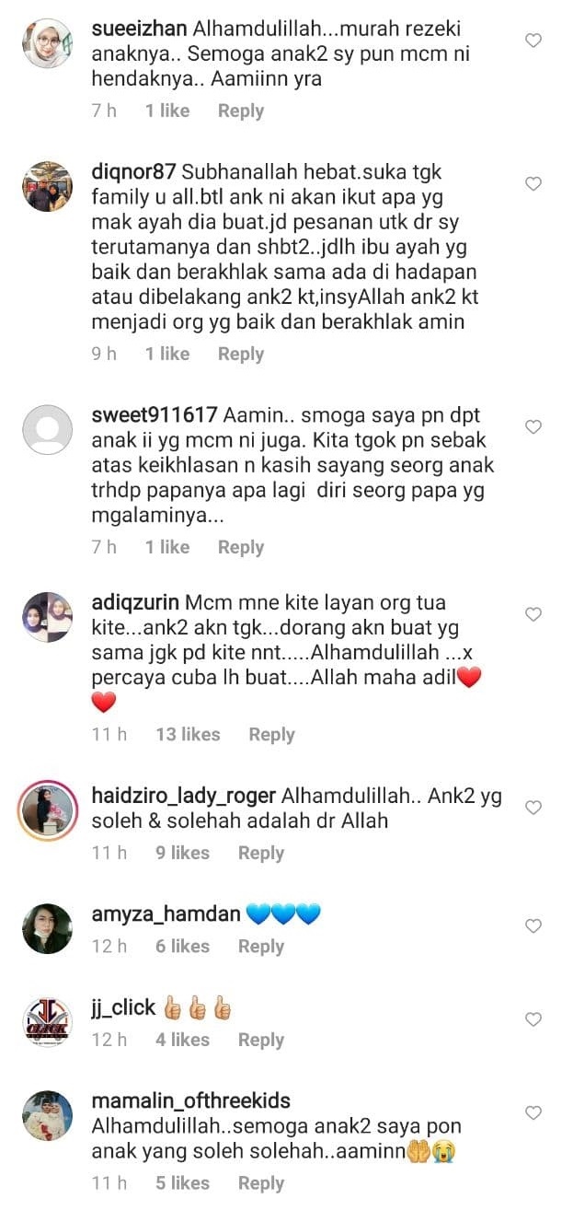Viewport: 573px width, 1222px height.
Task: Open the amyza_hamdan username link
Action: pos(166,914)
